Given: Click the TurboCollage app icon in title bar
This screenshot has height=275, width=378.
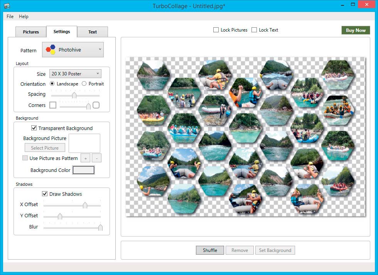Looking at the screenshot, I should pos(7,5).
